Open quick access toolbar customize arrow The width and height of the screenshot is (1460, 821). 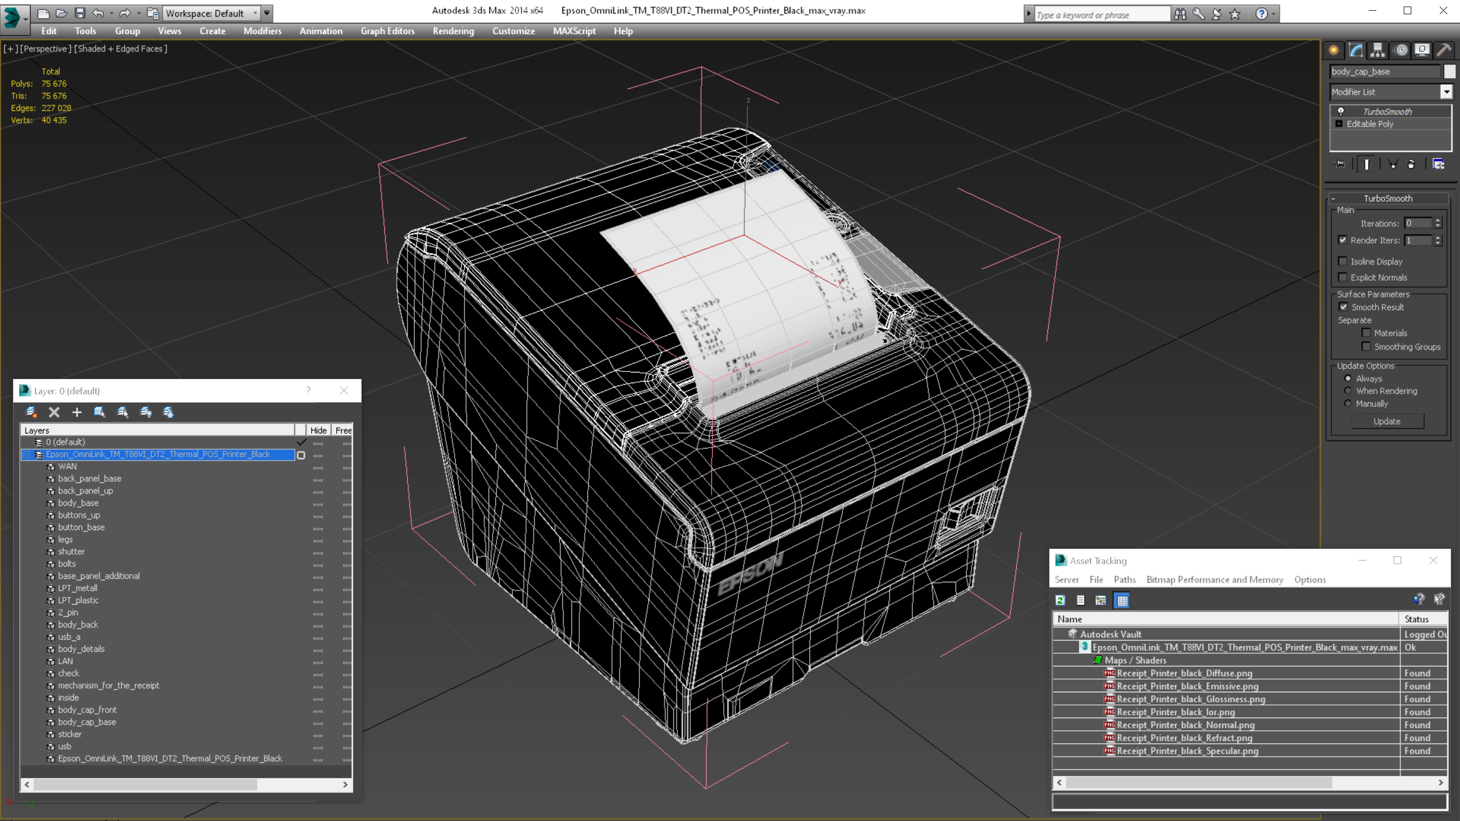pos(267,13)
